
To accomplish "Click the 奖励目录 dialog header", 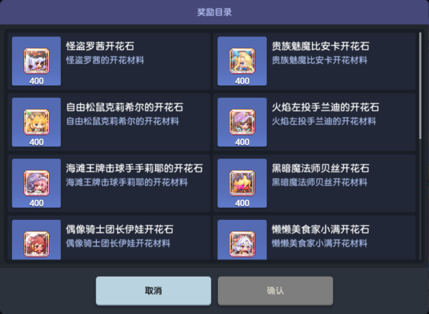I will coord(215,12).
